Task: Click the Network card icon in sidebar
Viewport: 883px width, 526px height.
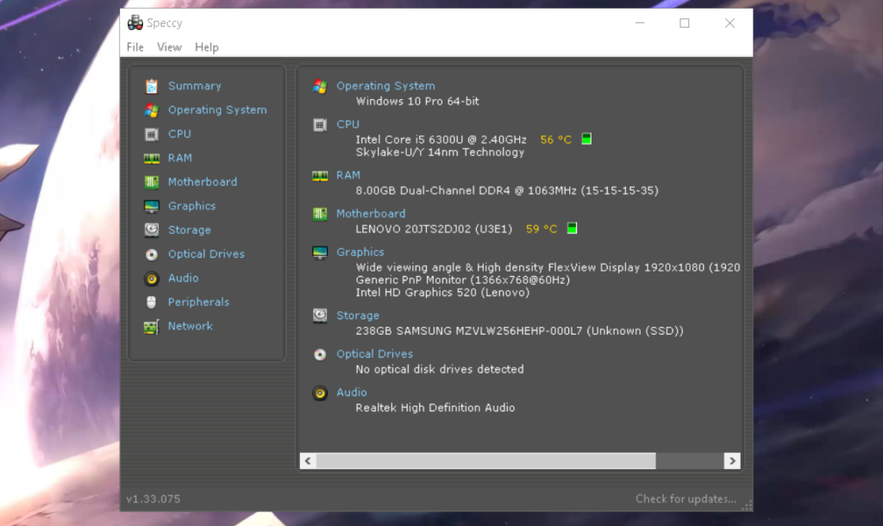Action: [152, 327]
